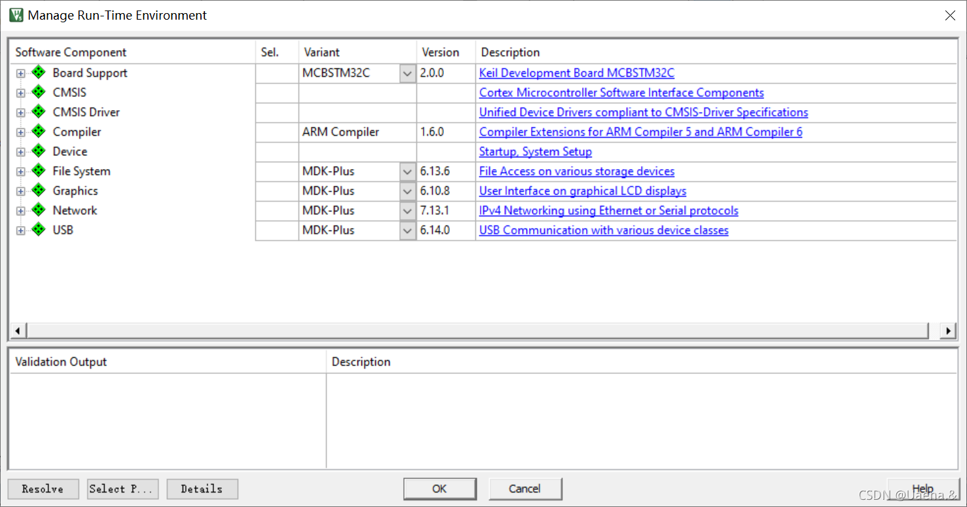Screen dimensions: 967x507
Task: Click the horizontal scrollbar right arrow
Action: (948, 331)
